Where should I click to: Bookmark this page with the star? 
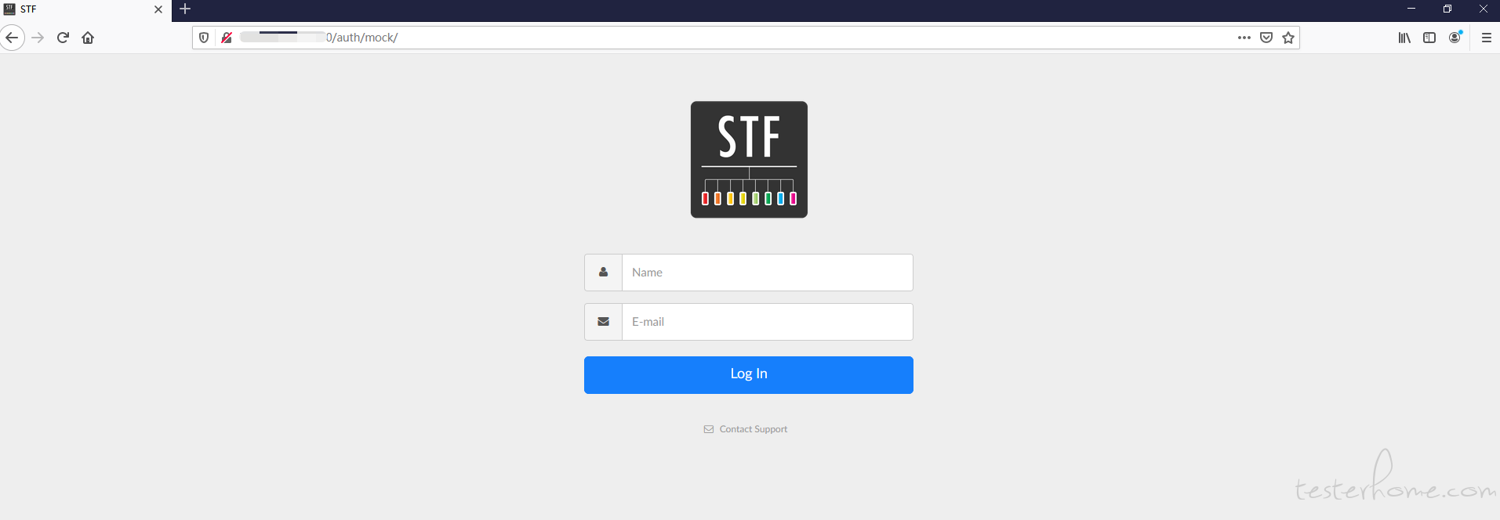(x=1288, y=38)
